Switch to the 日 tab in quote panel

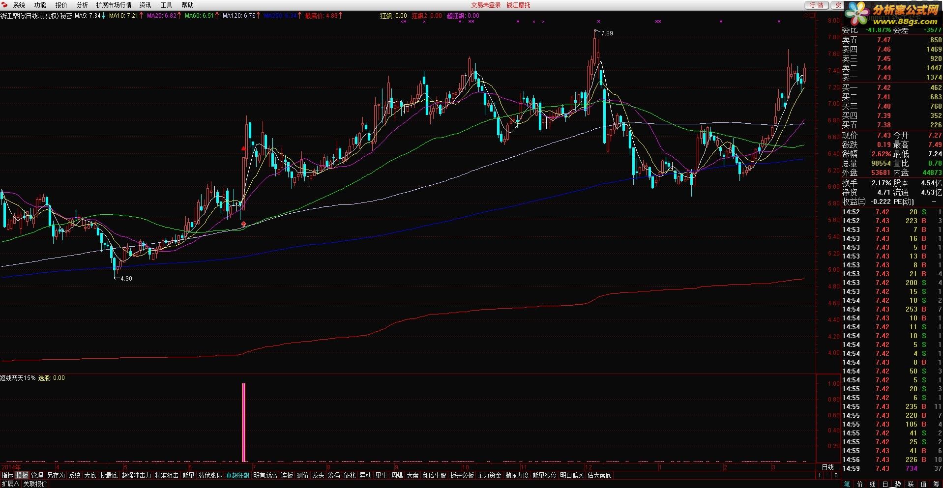[885, 484]
